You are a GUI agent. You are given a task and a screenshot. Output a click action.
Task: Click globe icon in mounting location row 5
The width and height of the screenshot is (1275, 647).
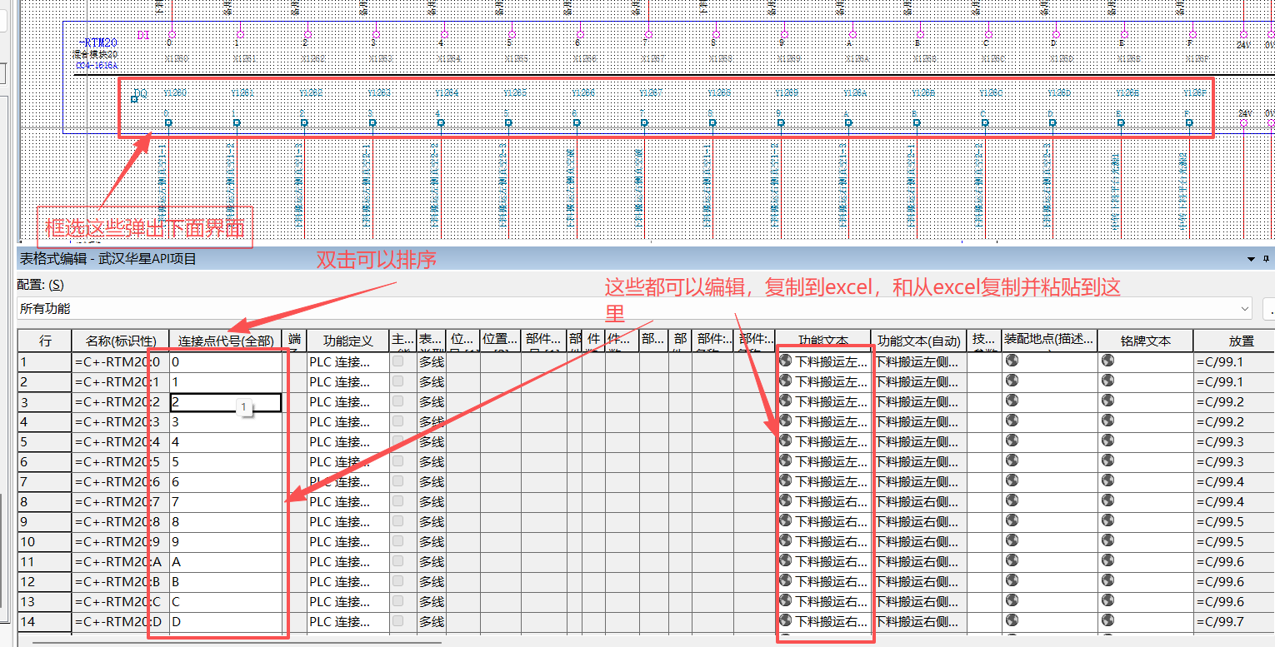[1012, 441]
